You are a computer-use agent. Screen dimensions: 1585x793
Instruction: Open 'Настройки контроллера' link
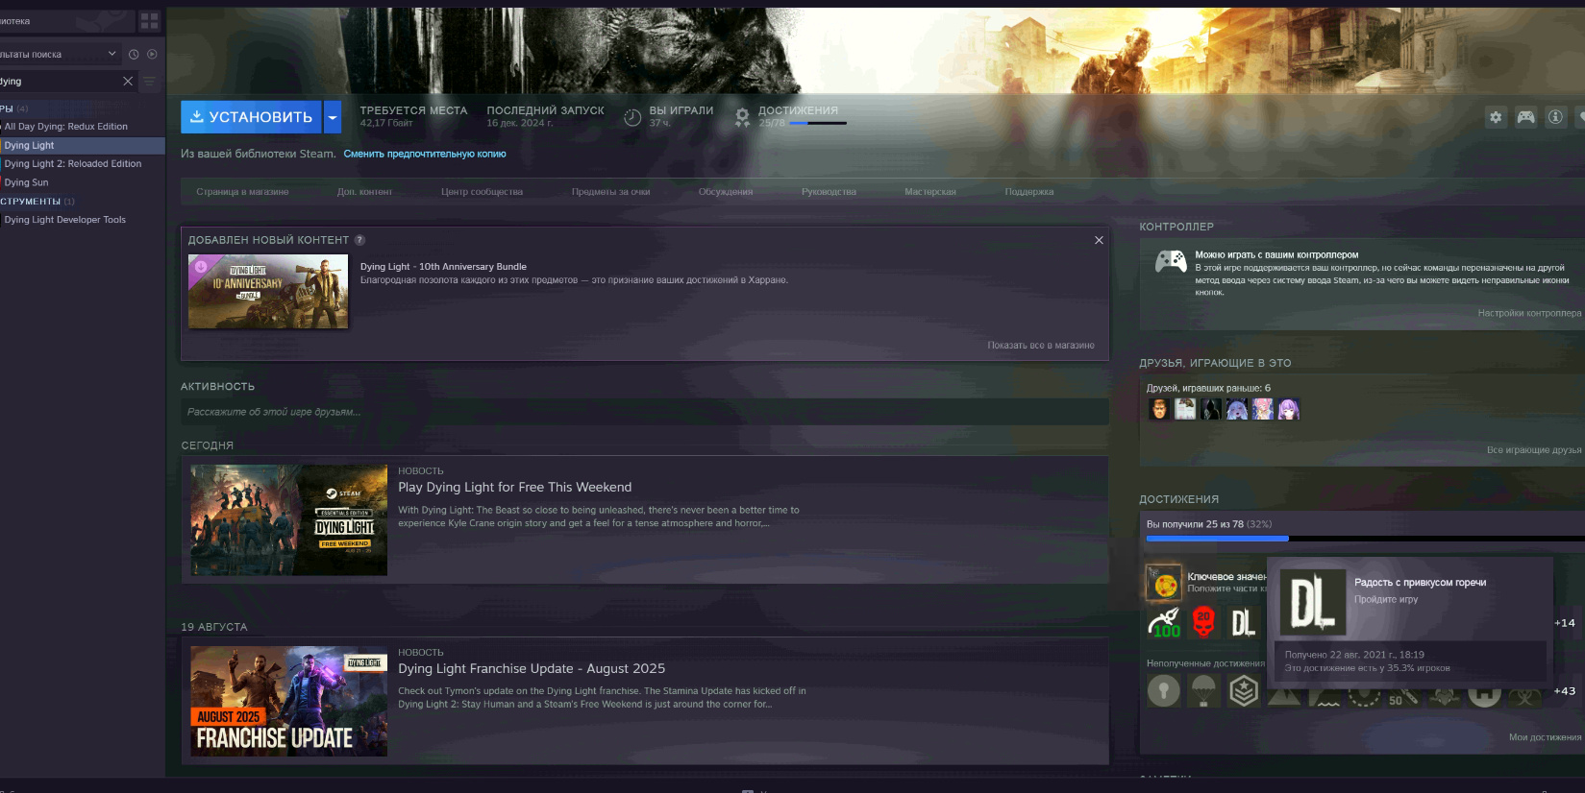coord(1529,313)
